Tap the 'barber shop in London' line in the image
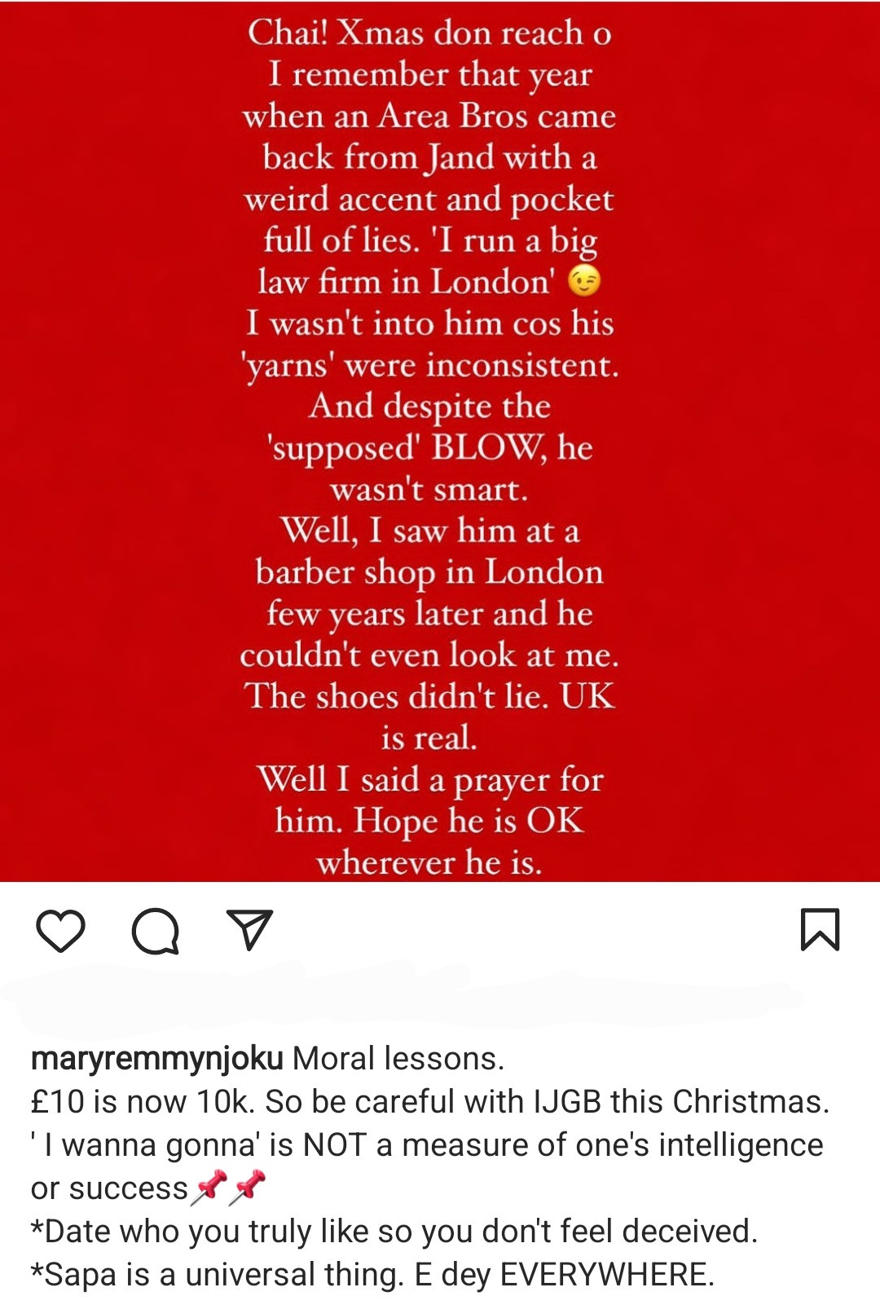The image size is (880, 1305). coord(429,573)
